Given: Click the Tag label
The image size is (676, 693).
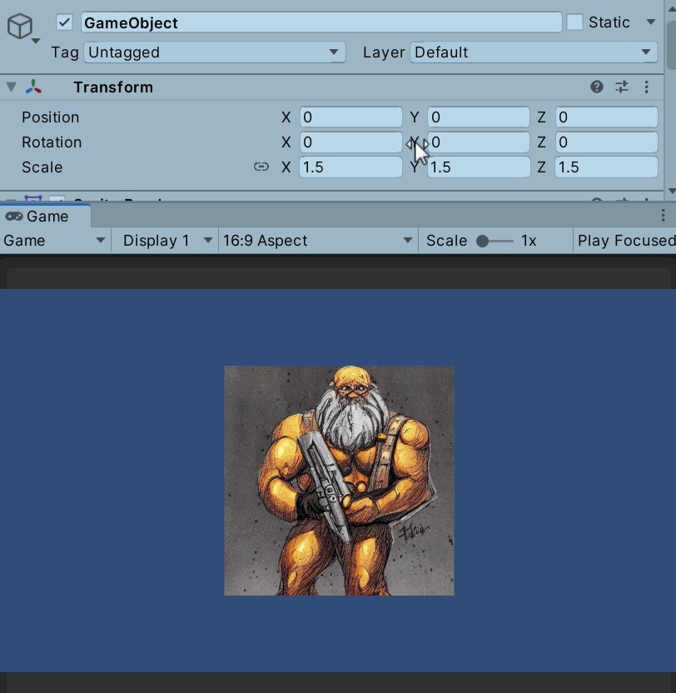Looking at the screenshot, I should tap(65, 52).
